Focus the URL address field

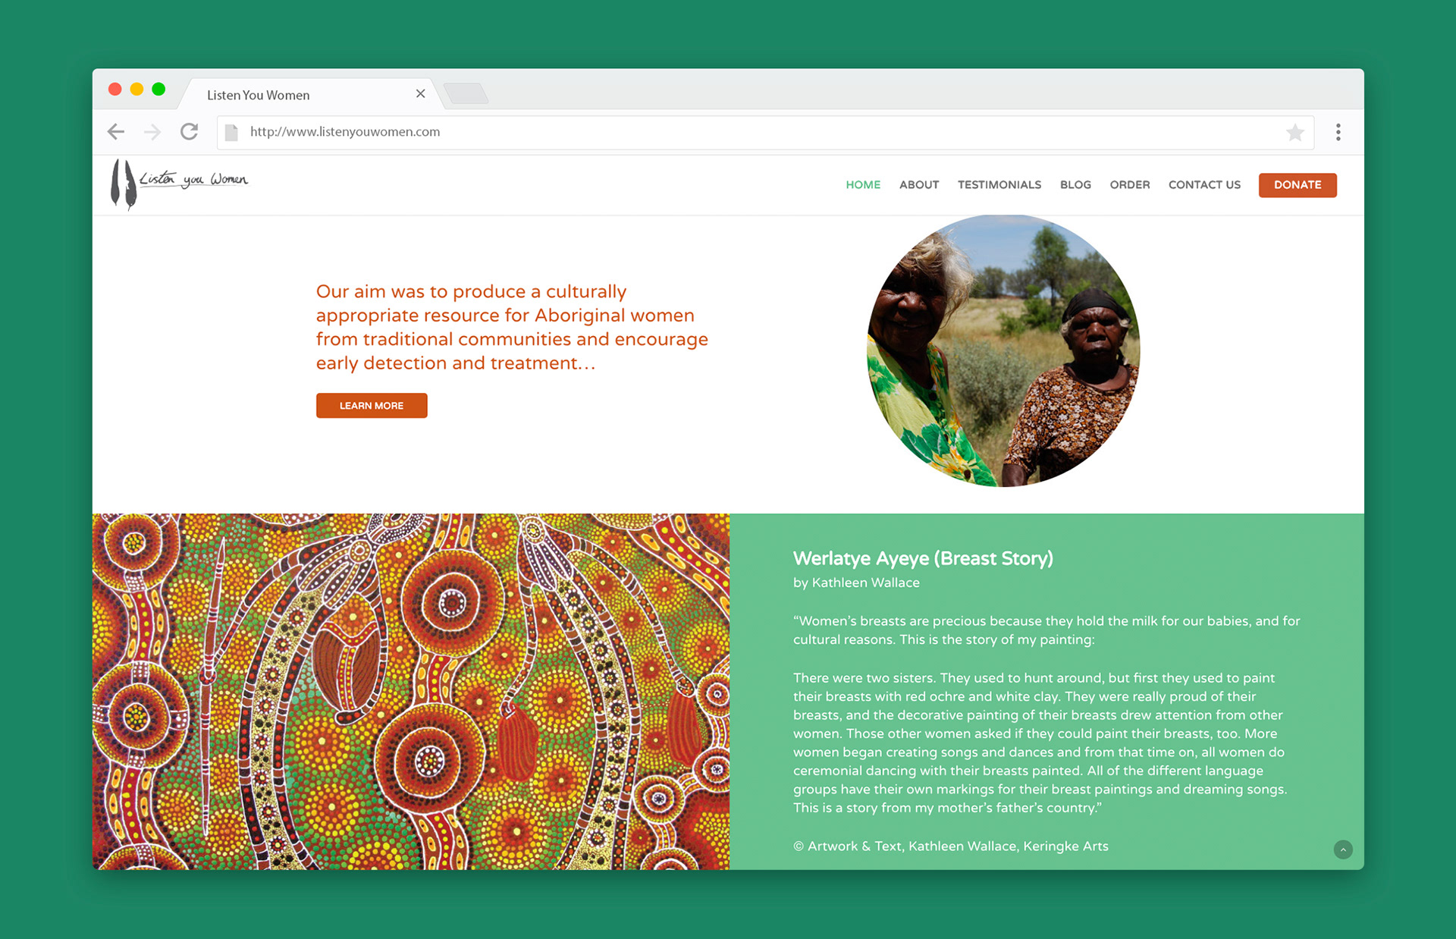[758, 133]
